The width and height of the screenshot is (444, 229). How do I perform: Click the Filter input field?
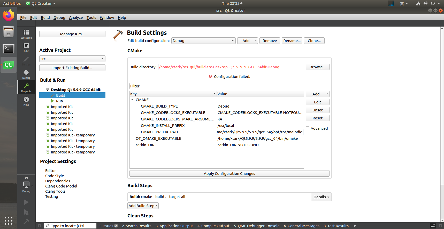point(217,86)
